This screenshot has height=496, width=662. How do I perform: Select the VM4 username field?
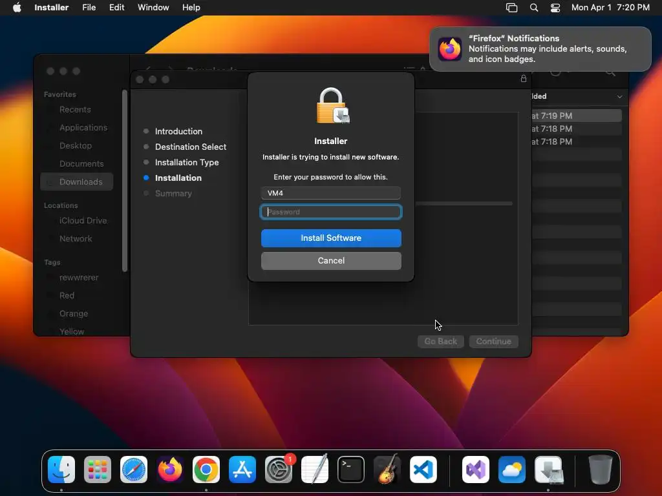331,193
